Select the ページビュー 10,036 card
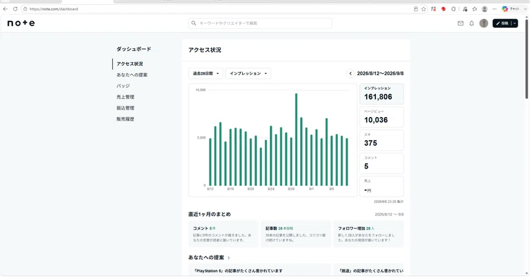 pyautogui.click(x=381, y=117)
